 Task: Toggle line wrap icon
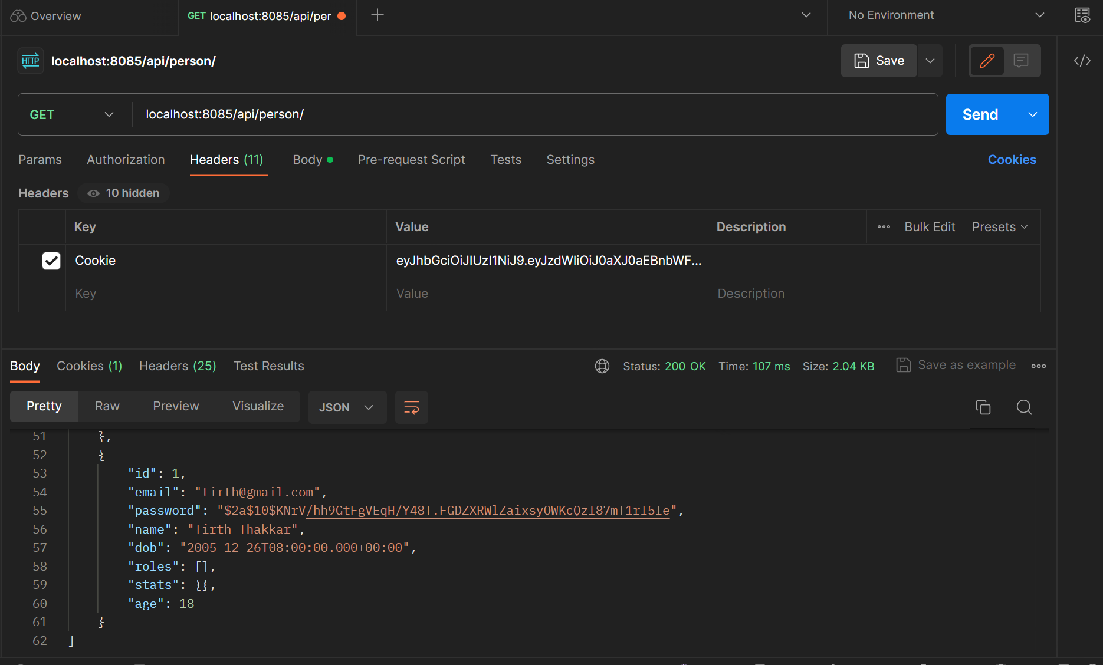412,407
